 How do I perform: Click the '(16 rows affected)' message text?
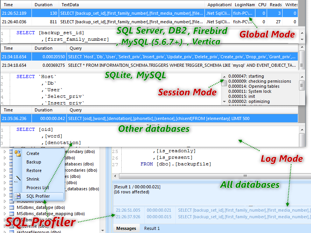point(131,192)
